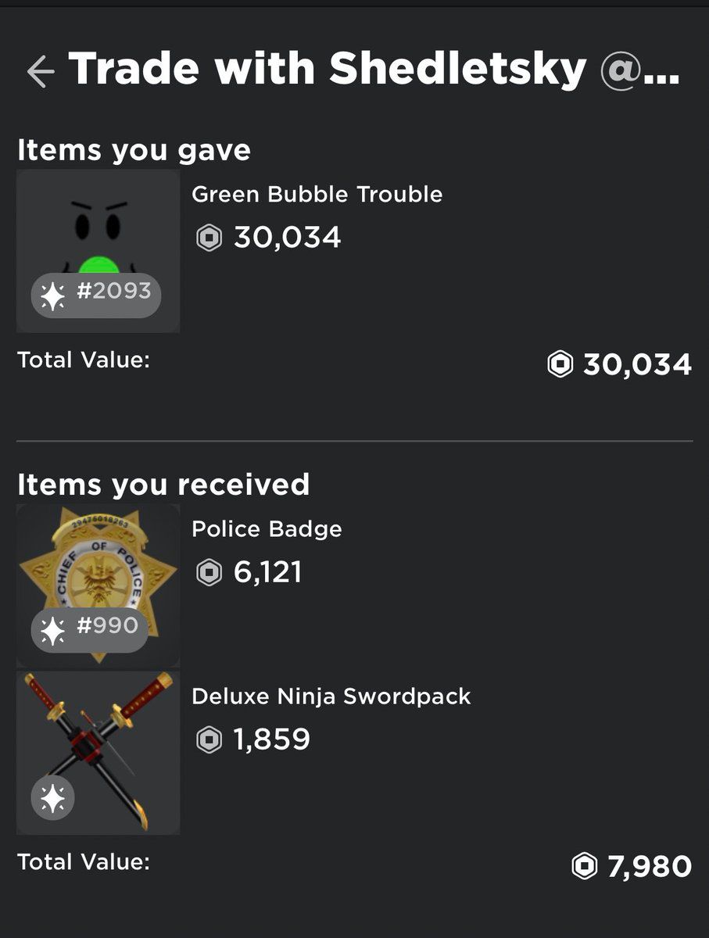Tap the Items you gave heading
The width and height of the screenshot is (709, 938).
click(x=134, y=150)
